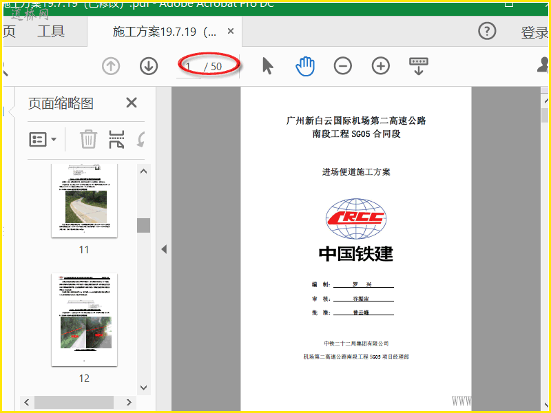
Task: Click the total pages text / 50
Action: pyautogui.click(x=213, y=66)
